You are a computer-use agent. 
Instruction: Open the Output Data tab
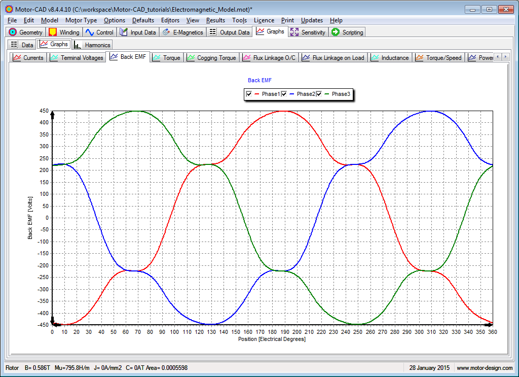[229, 32]
